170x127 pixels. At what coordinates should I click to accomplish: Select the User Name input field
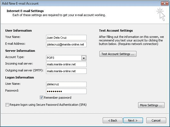click(66, 84)
